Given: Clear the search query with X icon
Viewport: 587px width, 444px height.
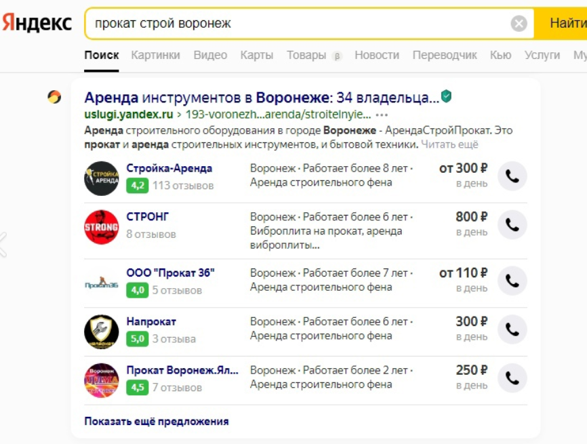Looking at the screenshot, I should tap(519, 24).
